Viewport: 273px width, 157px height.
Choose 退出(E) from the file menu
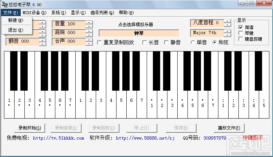point(17,30)
